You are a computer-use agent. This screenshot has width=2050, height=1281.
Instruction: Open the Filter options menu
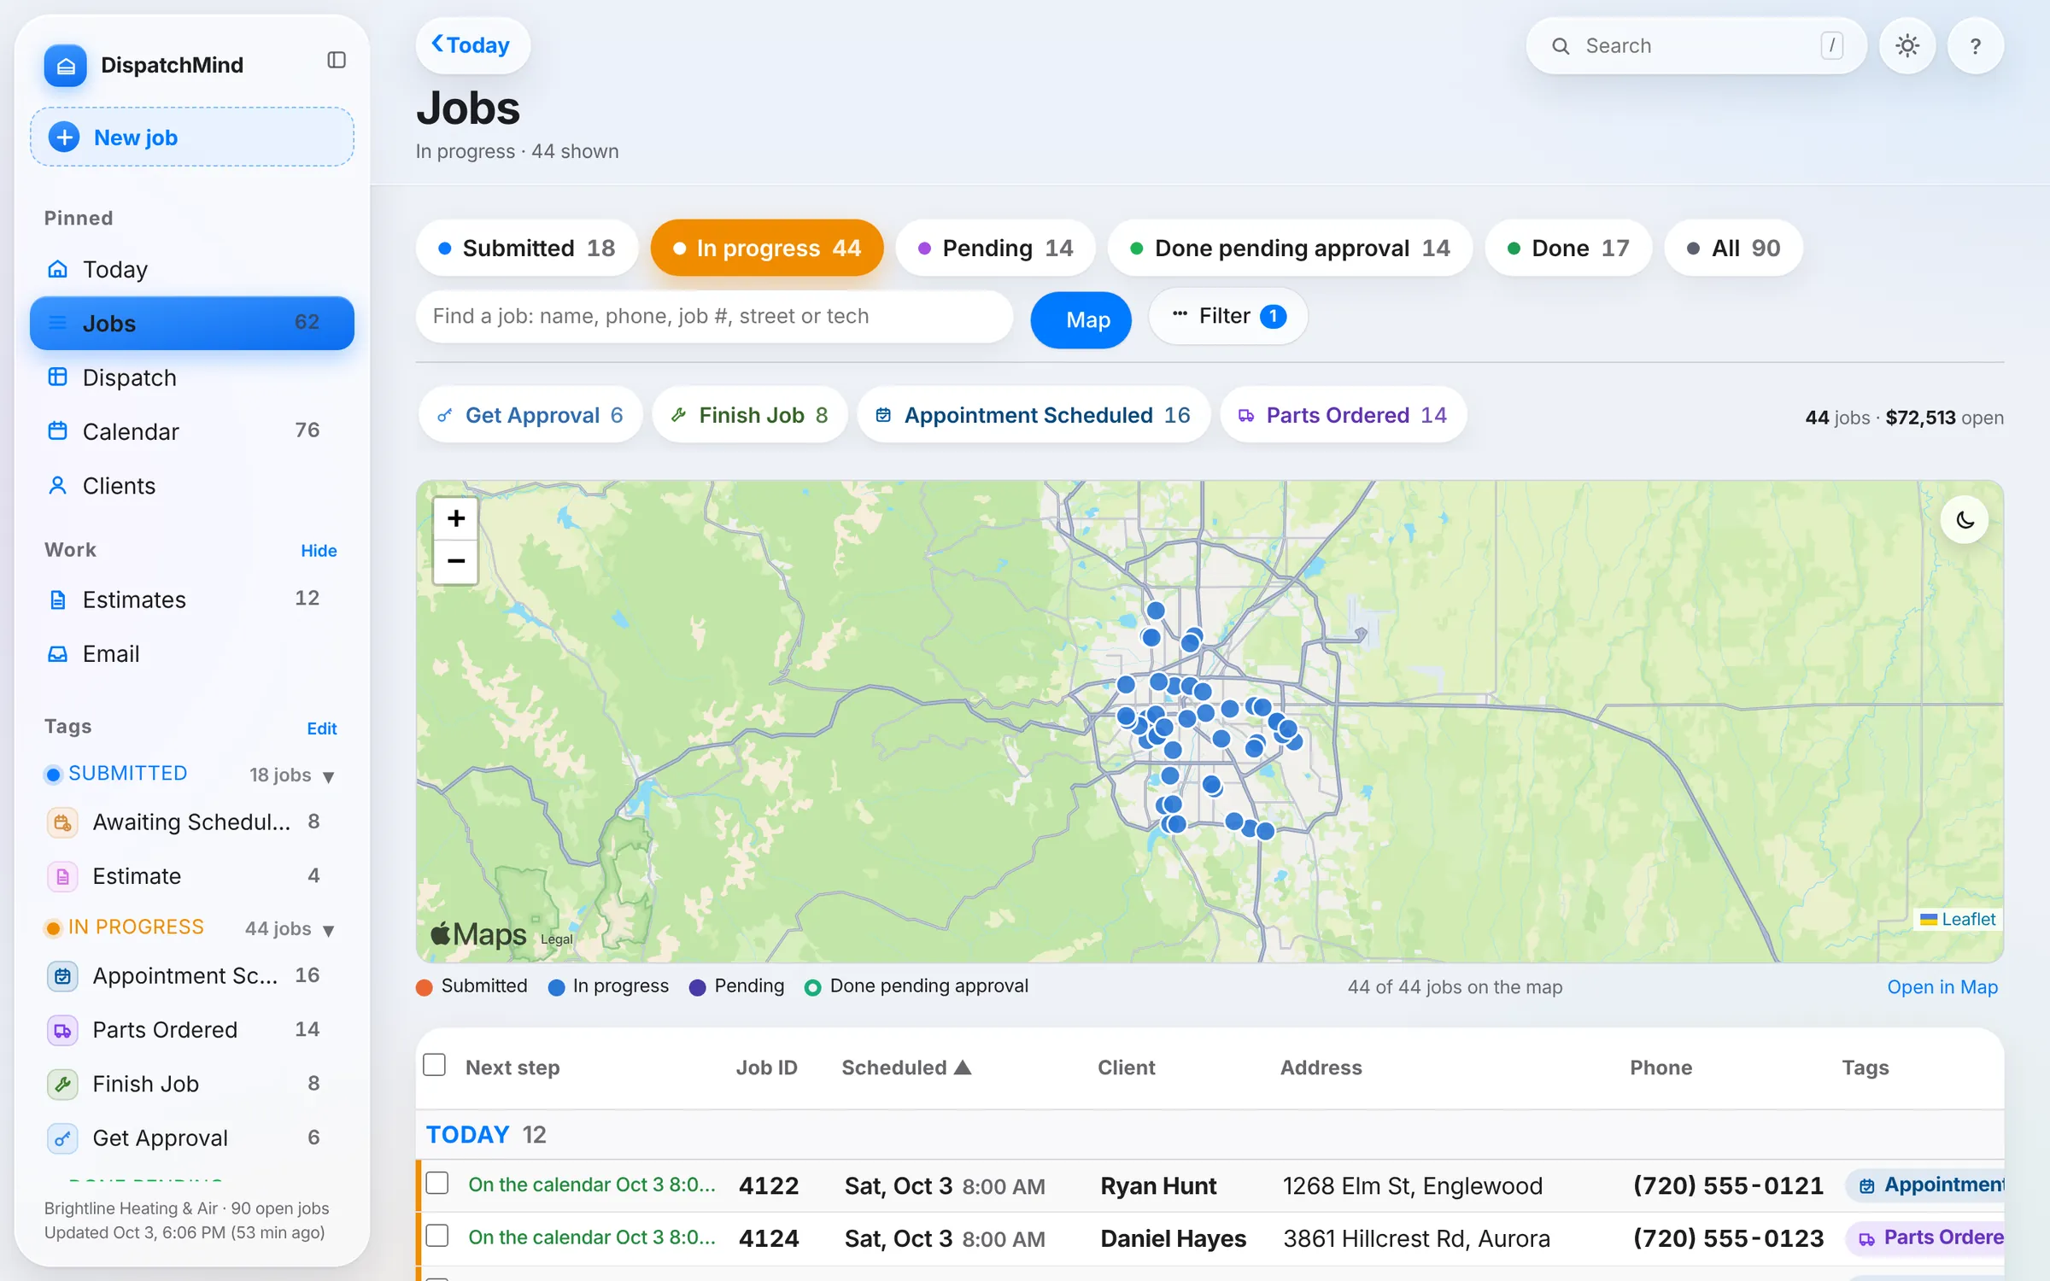tap(1227, 317)
